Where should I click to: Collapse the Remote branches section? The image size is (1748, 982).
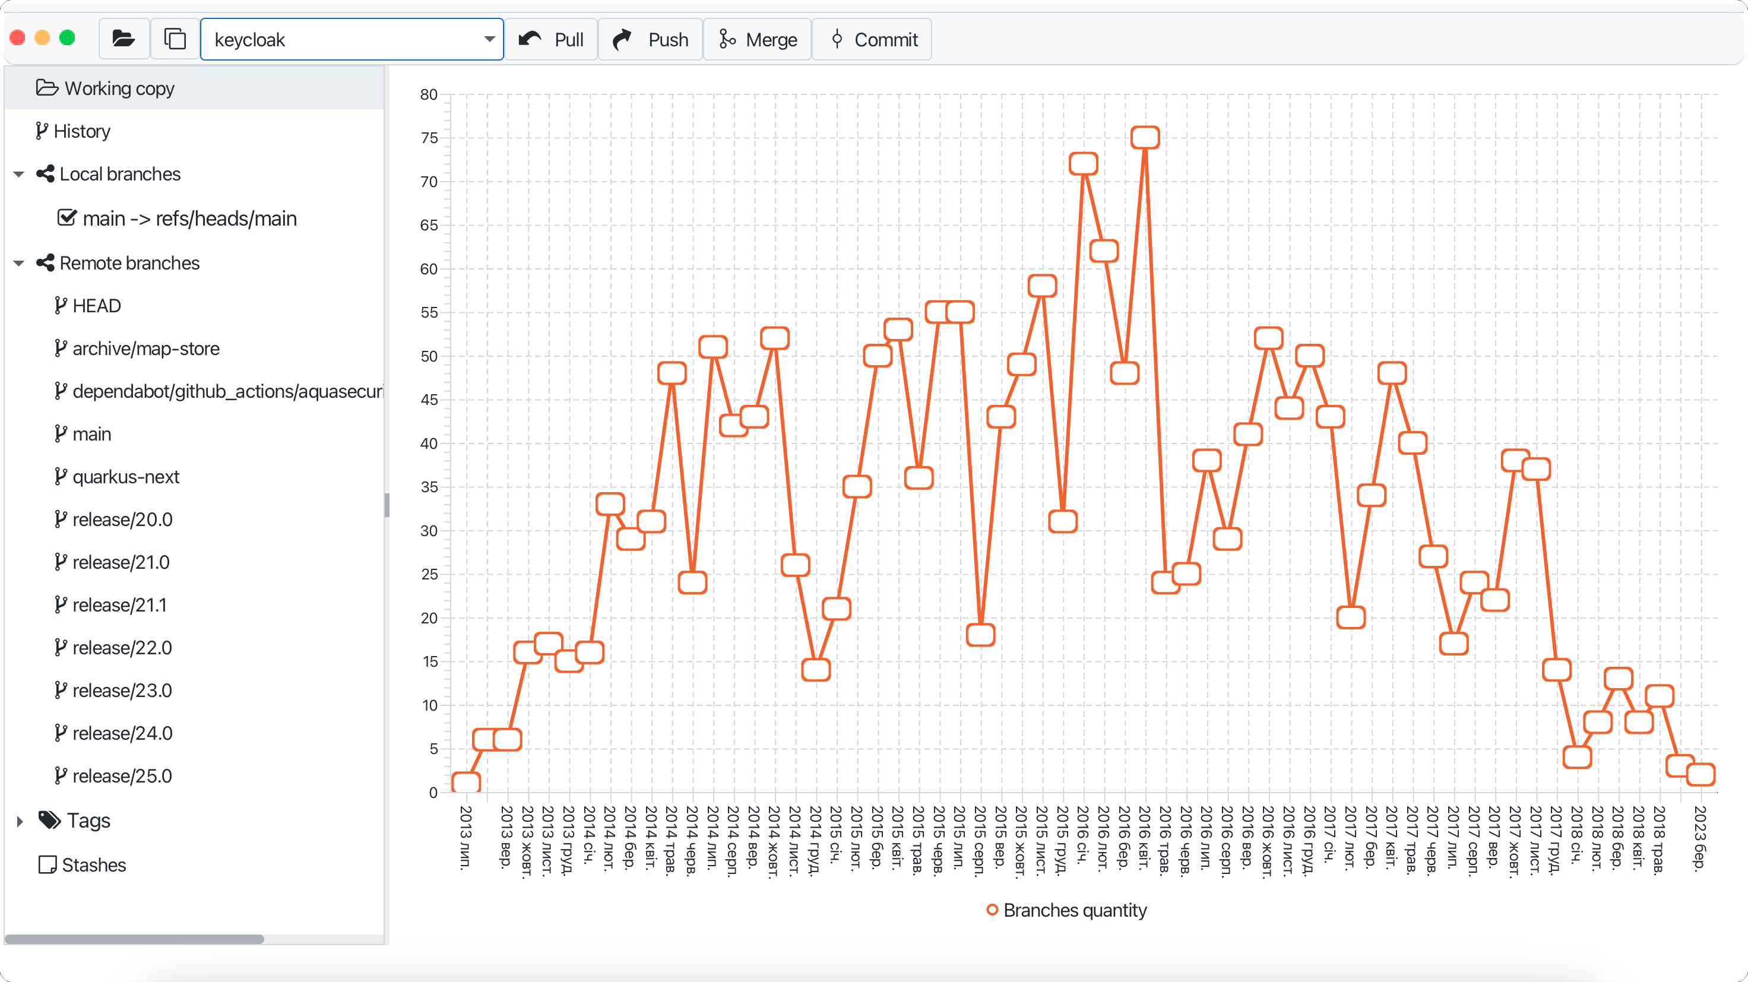[x=19, y=264]
